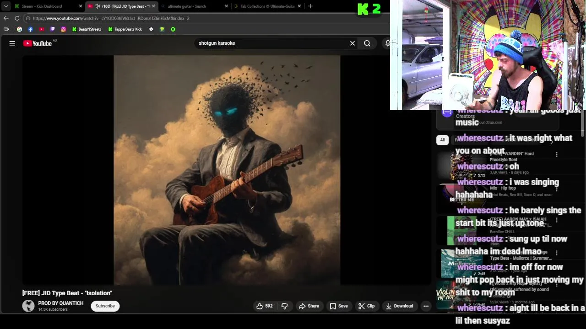Open the TapperBeats Kick bookmark
586x329 pixels.
125,29
